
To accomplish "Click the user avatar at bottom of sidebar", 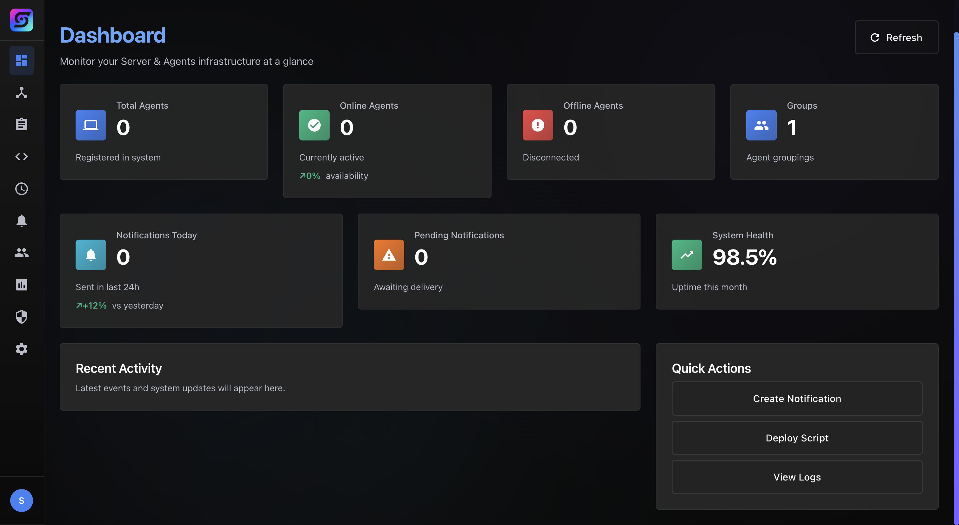I will 21,501.
